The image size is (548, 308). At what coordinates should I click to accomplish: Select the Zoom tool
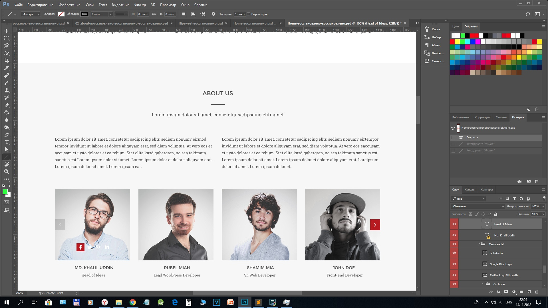coord(6,172)
